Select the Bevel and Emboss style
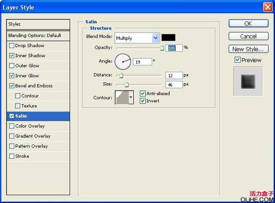This screenshot has height=203, width=275. coord(34,86)
